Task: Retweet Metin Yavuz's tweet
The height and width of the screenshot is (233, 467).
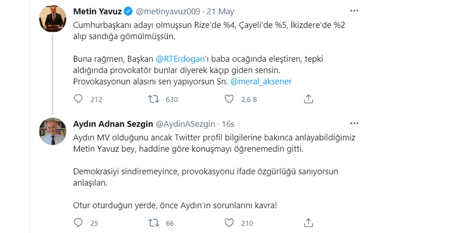Action: click(153, 99)
